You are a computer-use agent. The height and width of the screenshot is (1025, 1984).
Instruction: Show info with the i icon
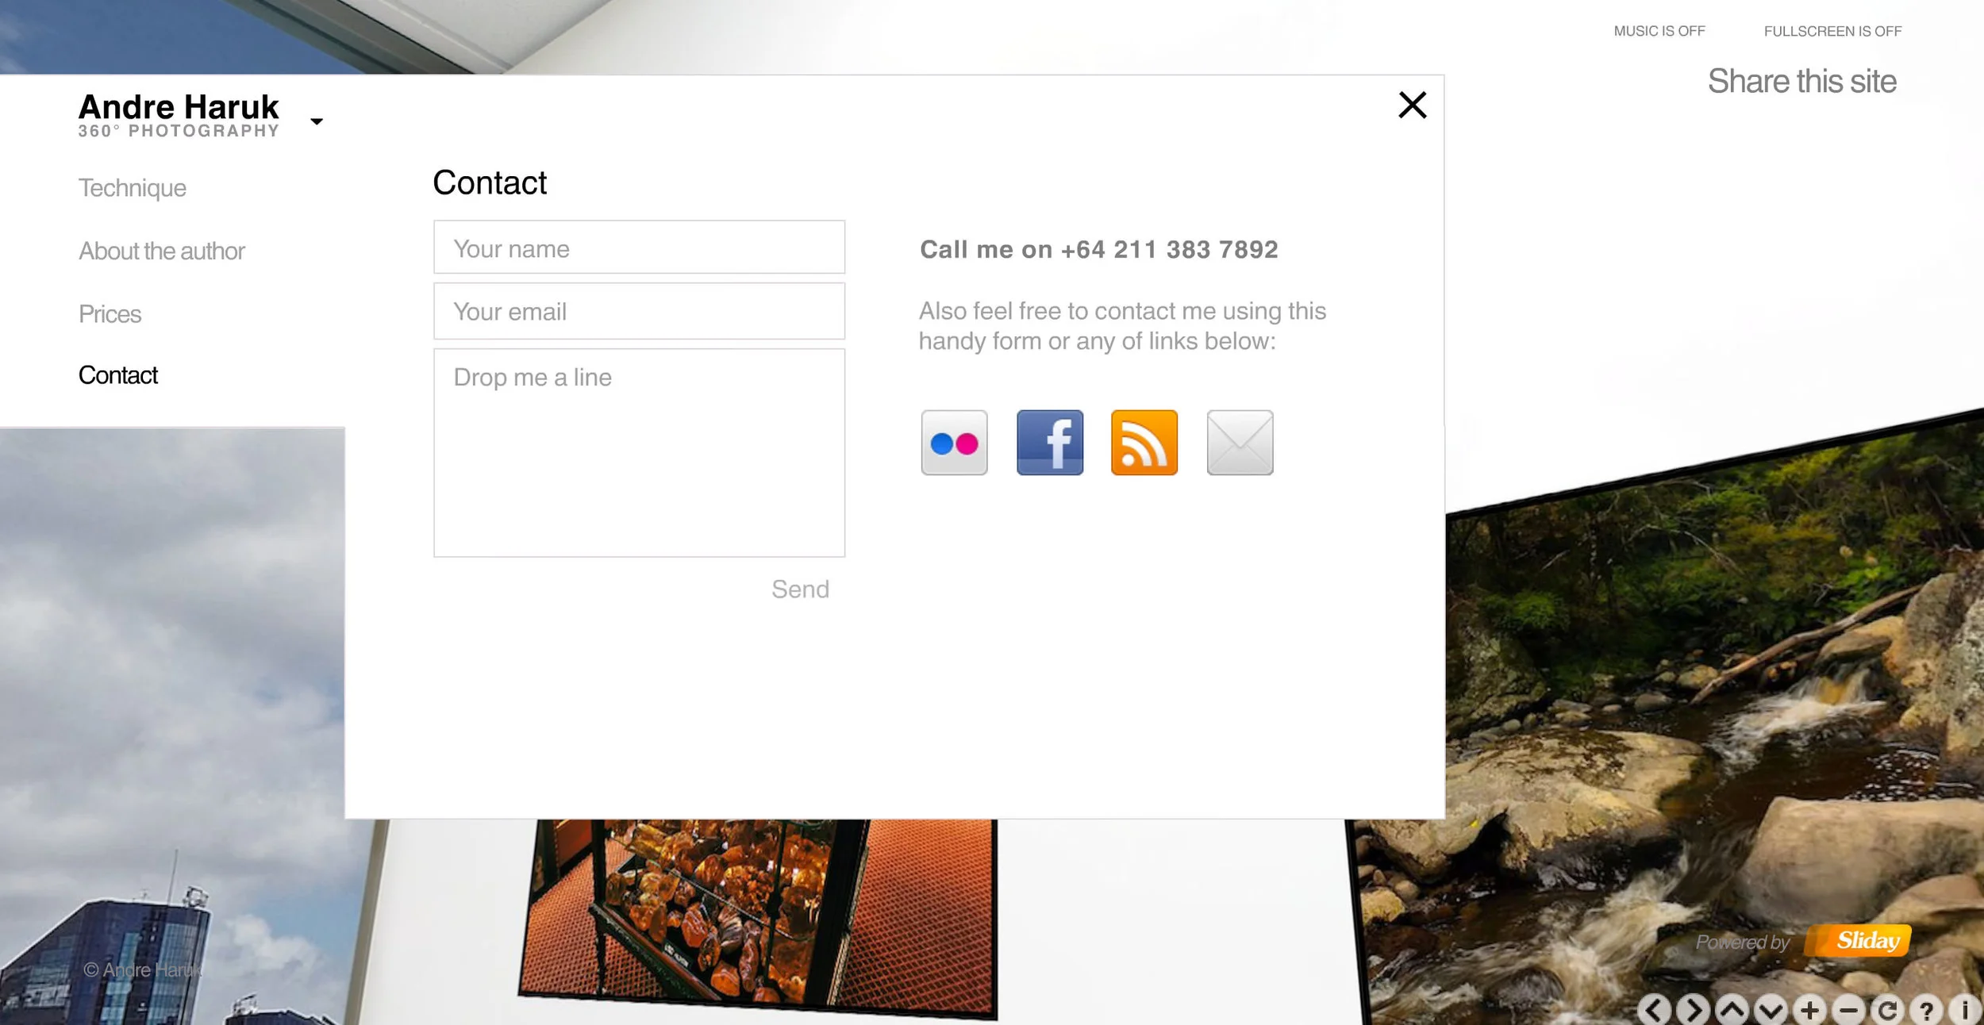pyautogui.click(x=1965, y=1010)
